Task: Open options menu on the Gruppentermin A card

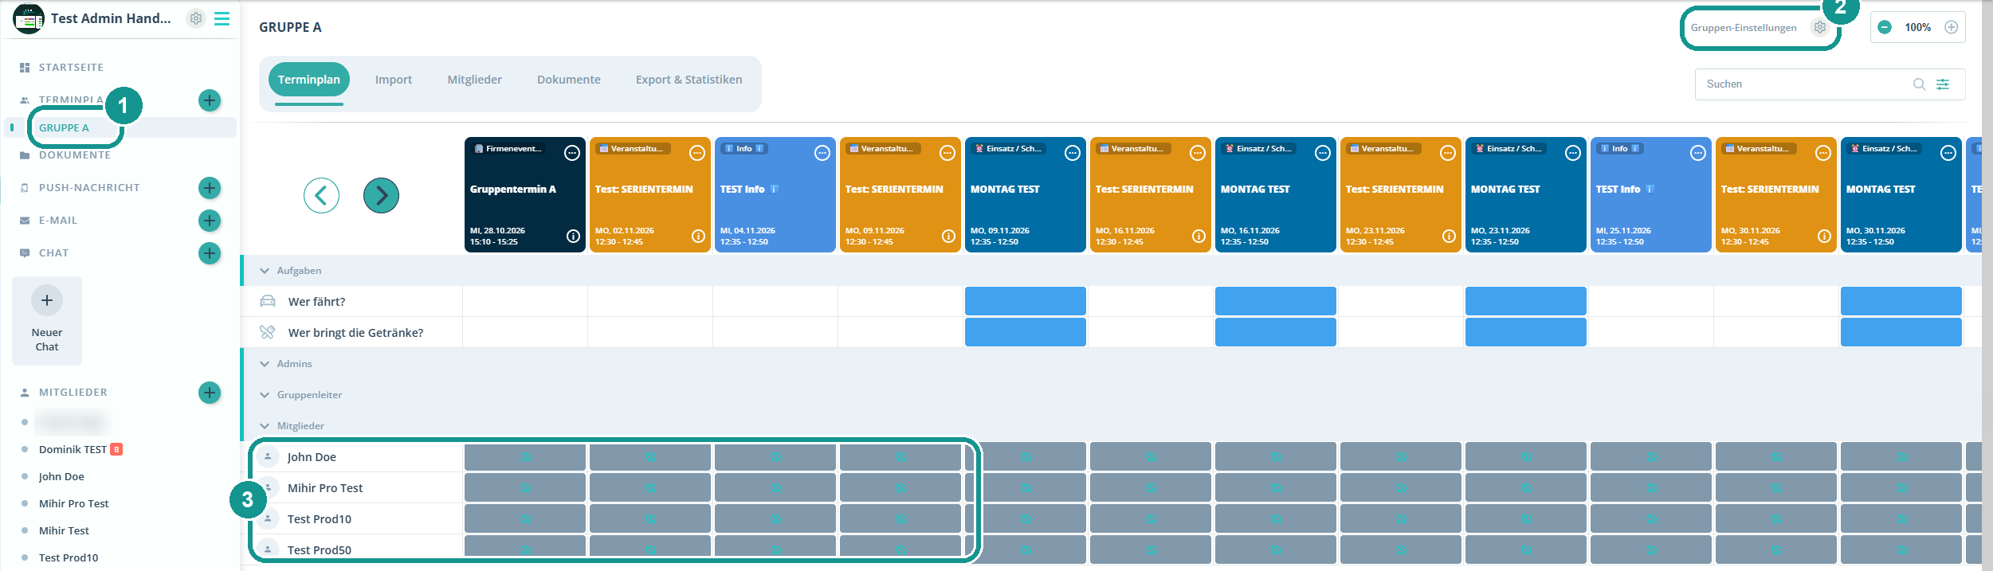Action: 572,153
